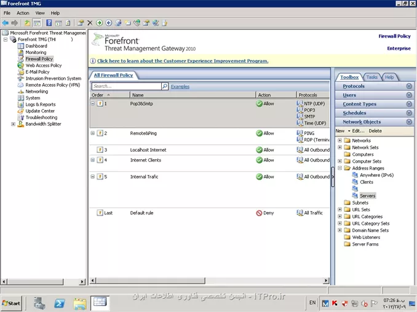Switch to the Tasks tab
The image size is (417, 312).
click(371, 77)
